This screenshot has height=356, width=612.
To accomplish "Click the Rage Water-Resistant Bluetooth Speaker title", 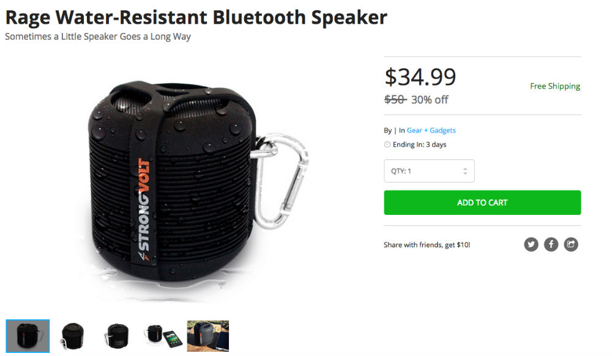I will [196, 17].
